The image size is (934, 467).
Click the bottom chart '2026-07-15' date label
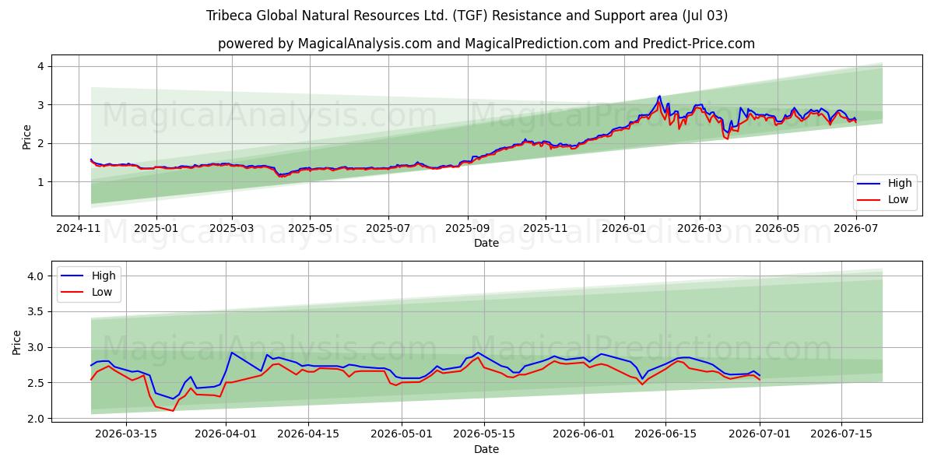pos(842,435)
